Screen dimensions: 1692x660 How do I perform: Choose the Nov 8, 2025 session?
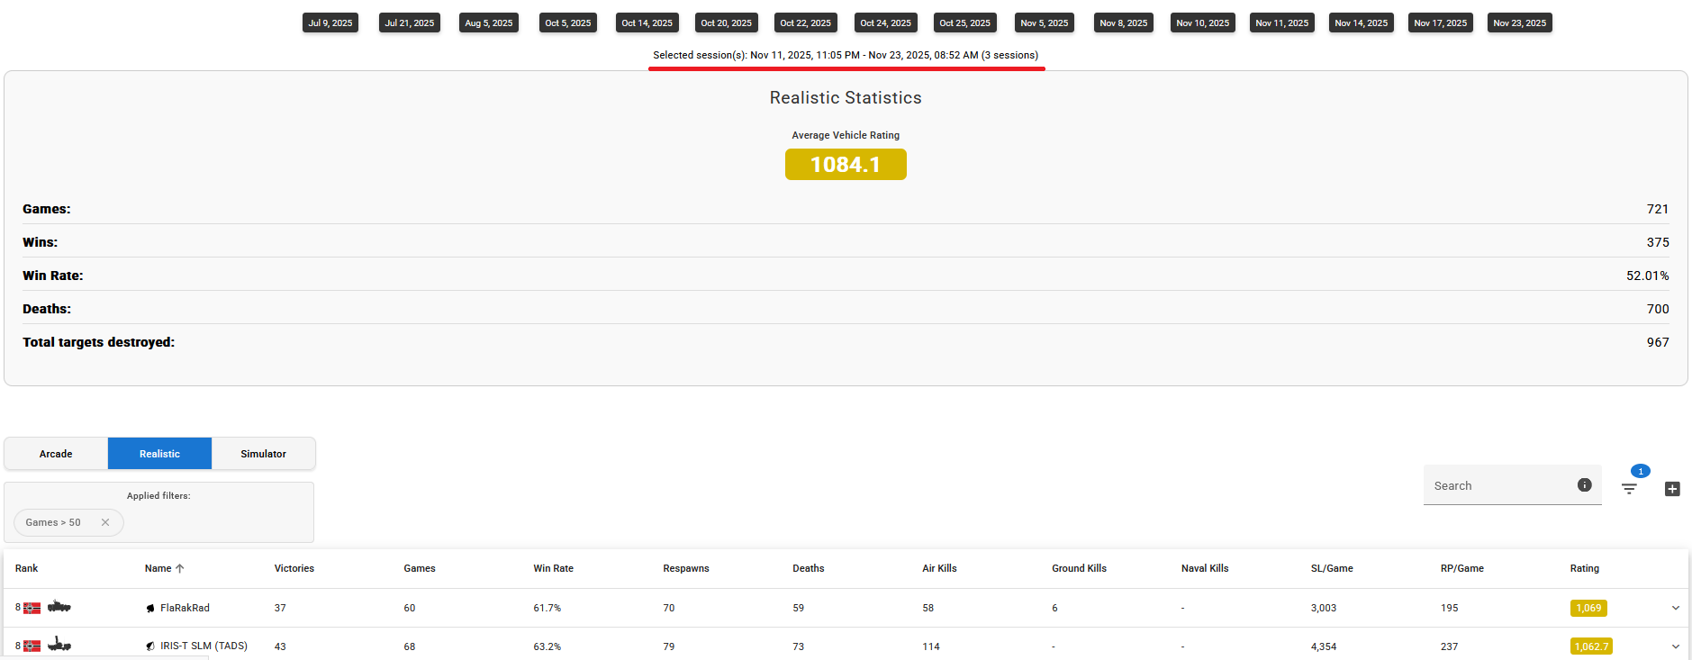tap(1124, 23)
